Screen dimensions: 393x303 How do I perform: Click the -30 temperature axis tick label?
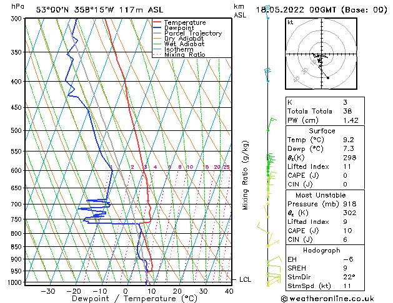coord(47,291)
